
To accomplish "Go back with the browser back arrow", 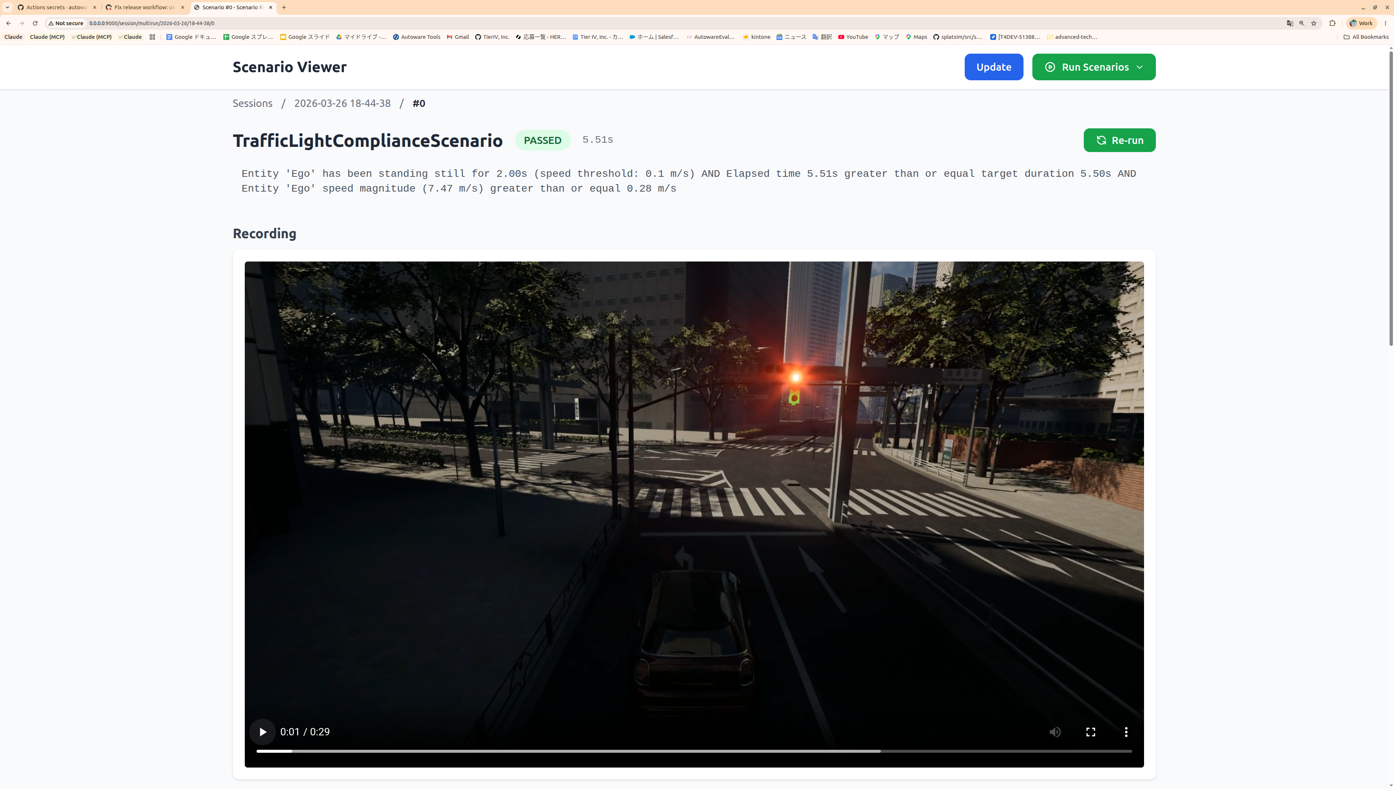I will [8, 23].
